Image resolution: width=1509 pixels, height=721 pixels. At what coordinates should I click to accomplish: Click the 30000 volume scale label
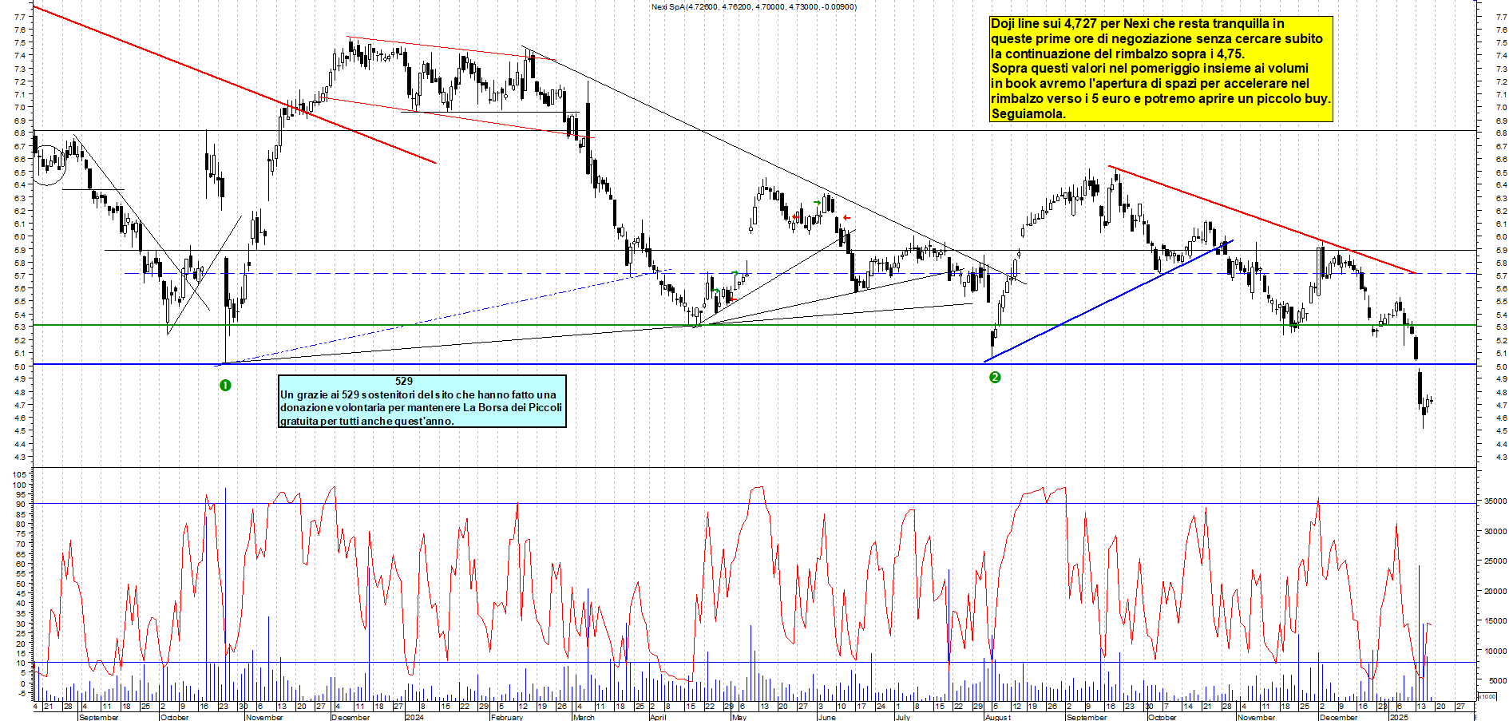(x=1495, y=531)
